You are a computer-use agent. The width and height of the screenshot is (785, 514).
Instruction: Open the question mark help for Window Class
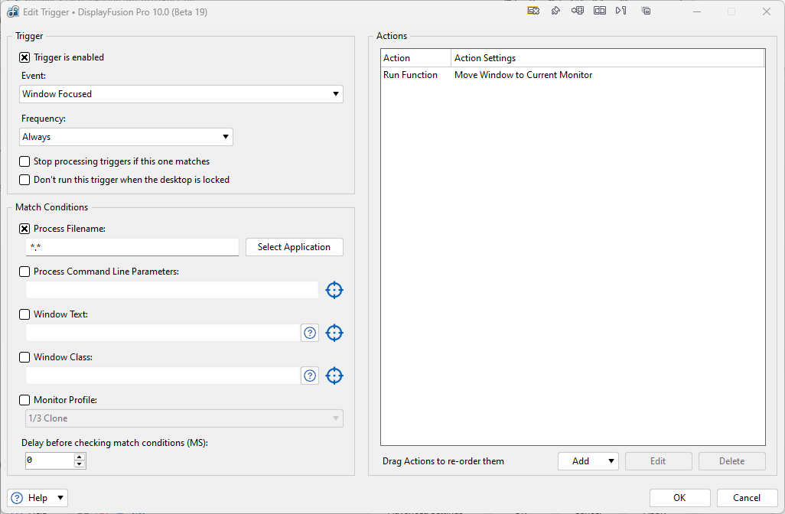[x=310, y=376]
